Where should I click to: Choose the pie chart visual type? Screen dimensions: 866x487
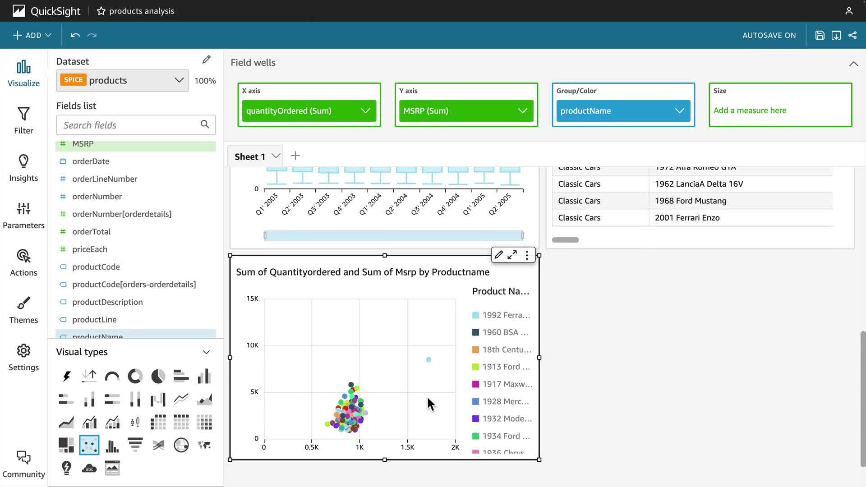tap(158, 376)
